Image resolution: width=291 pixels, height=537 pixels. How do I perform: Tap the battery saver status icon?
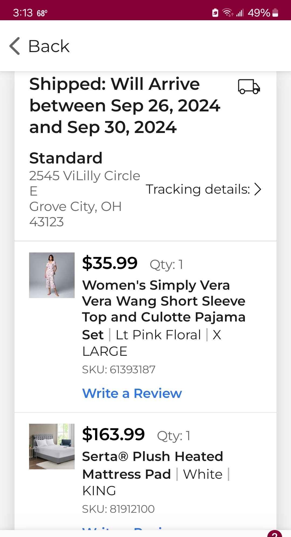pyautogui.click(x=215, y=13)
